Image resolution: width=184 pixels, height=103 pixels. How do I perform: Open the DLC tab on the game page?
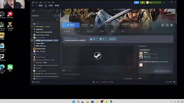pos(78,31)
